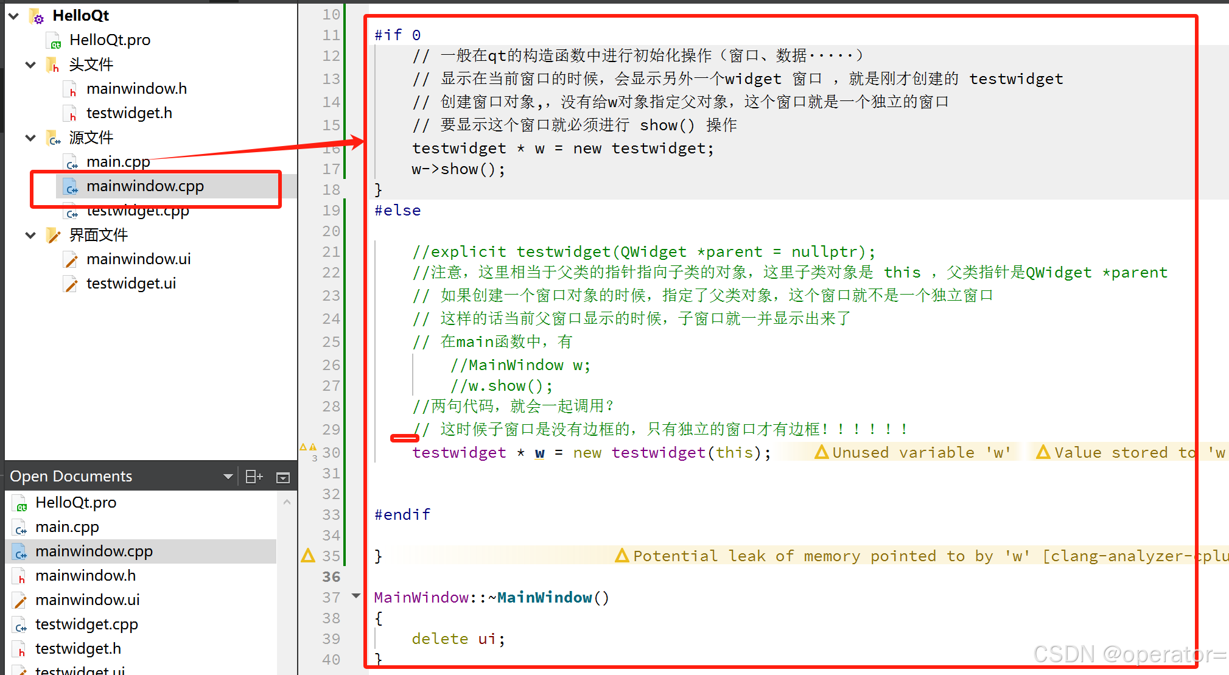Collapse the 界面文件 forms folder
Viewport: 1229px width, 675px height.
click(30, 235)
